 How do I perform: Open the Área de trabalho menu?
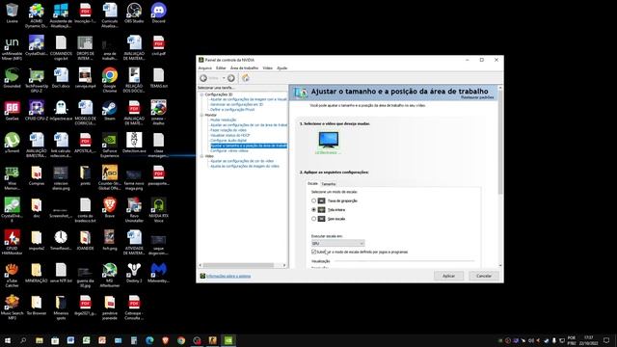click(x=244, y=68)
